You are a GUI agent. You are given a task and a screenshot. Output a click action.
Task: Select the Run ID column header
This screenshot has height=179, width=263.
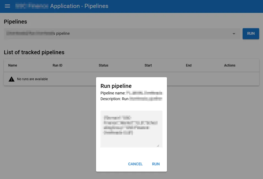[57, 65]
